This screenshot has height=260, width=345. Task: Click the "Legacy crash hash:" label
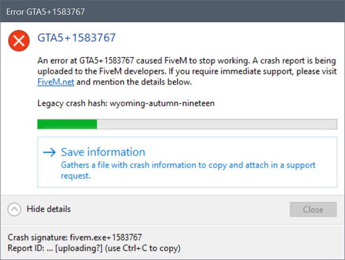click(72, 103)
